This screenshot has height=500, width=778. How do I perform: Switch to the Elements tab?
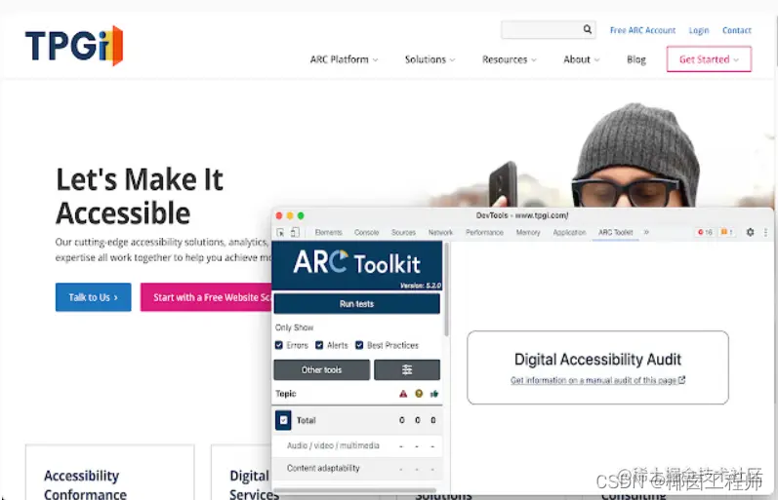(328, 232)
